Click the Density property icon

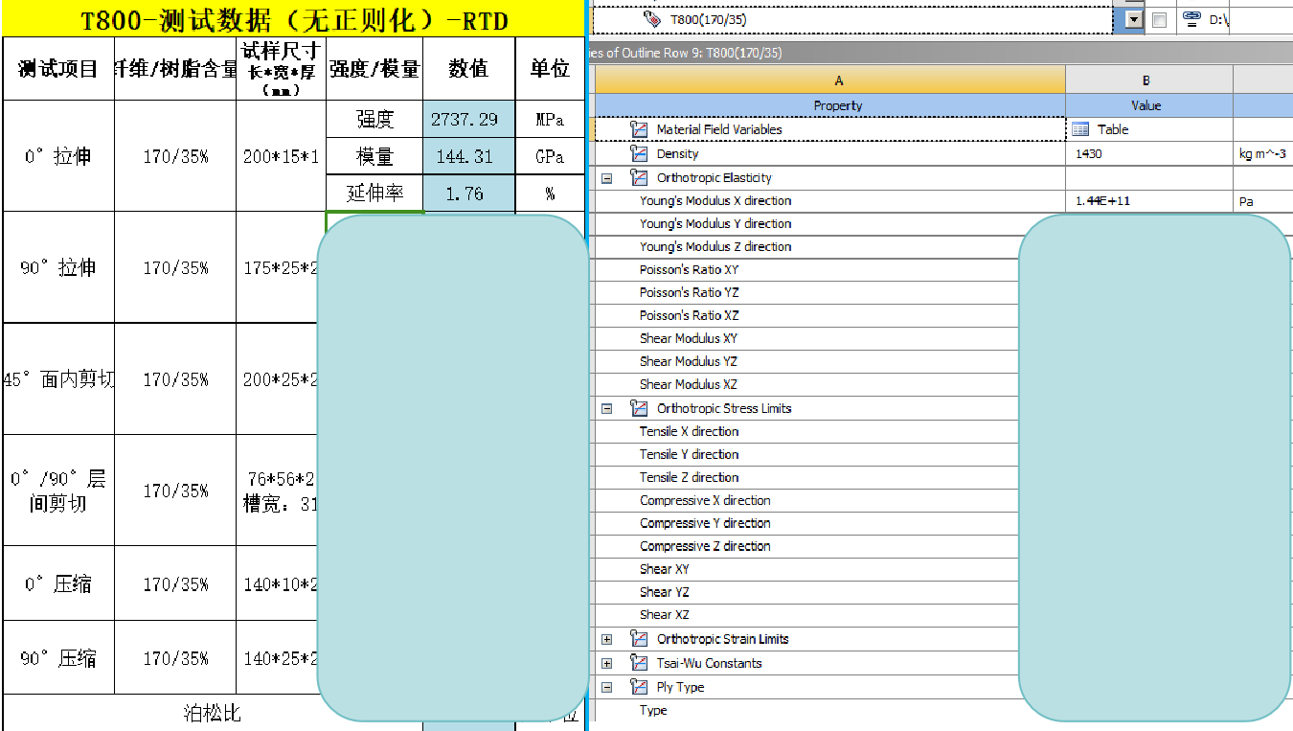639,153
